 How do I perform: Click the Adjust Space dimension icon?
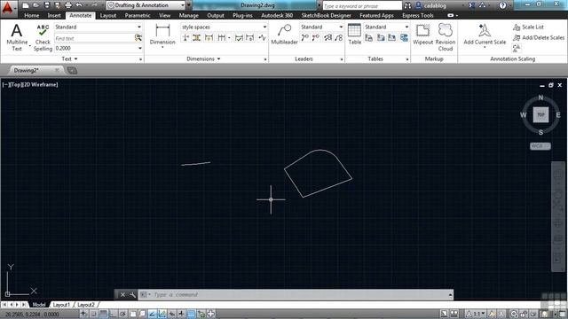tap(197, 37)
